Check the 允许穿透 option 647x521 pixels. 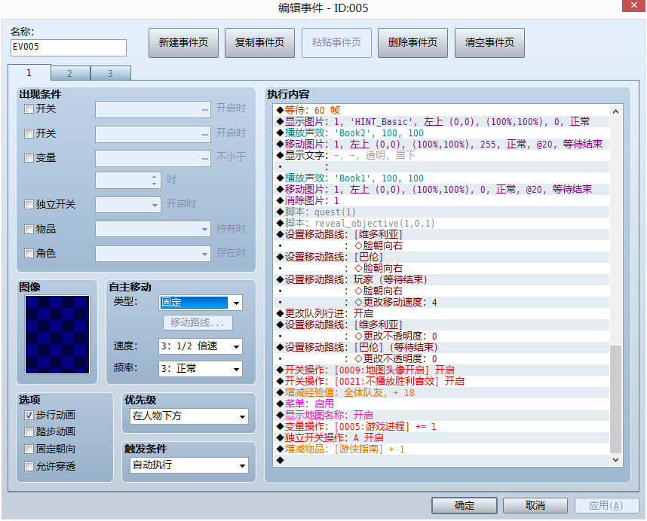coord(29,466)
